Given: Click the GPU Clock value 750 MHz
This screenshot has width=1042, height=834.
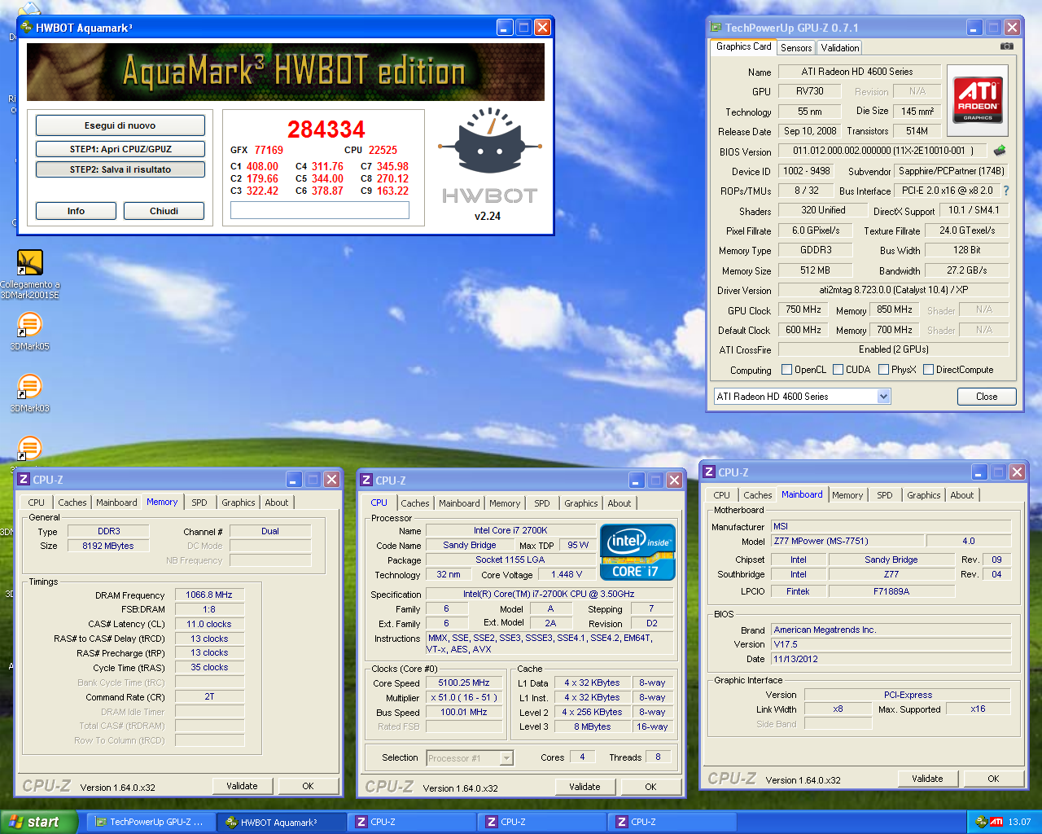Looking at the screenshot, I should (x=803, y=309).
